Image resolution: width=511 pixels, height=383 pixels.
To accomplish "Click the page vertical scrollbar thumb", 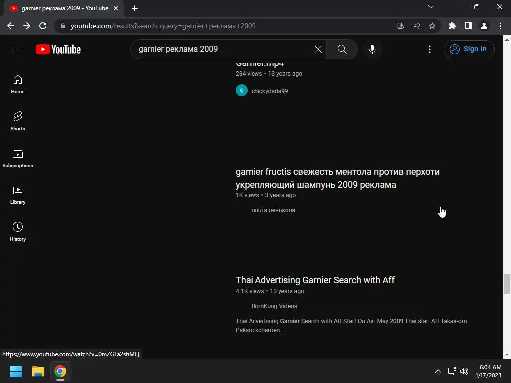I will [x=506, y=284].
